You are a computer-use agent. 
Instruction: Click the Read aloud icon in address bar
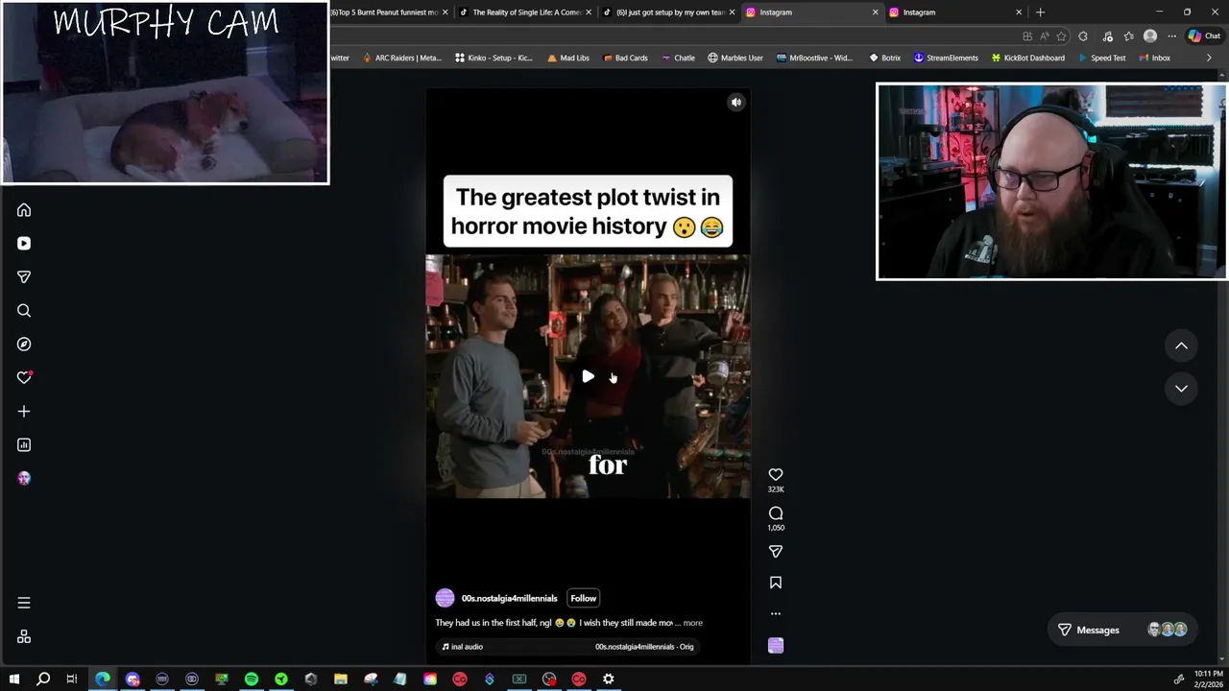1045,36
